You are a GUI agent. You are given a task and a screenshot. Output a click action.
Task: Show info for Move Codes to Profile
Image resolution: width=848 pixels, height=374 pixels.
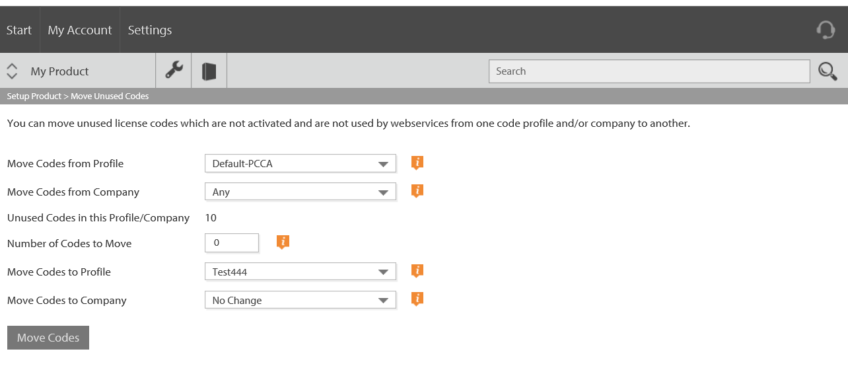[x=417, y=271]
